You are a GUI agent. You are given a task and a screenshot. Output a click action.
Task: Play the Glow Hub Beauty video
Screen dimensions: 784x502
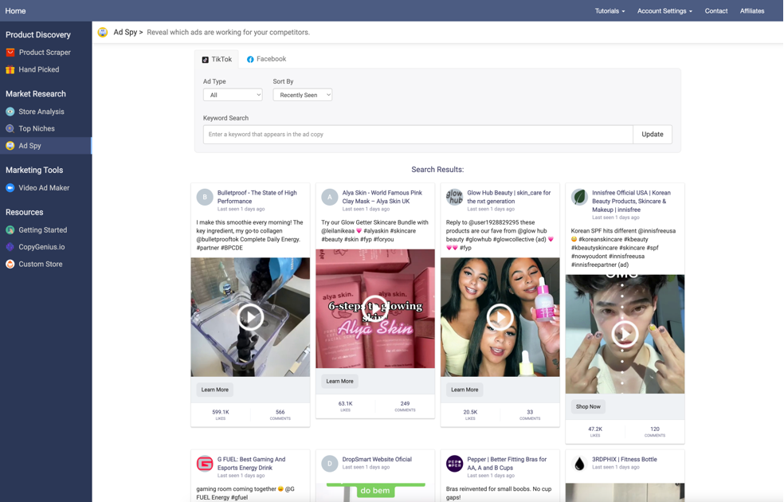coord(500,317)
